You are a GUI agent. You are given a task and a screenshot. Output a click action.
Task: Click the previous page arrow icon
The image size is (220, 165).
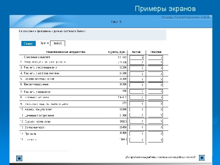[x=19, y=158]
